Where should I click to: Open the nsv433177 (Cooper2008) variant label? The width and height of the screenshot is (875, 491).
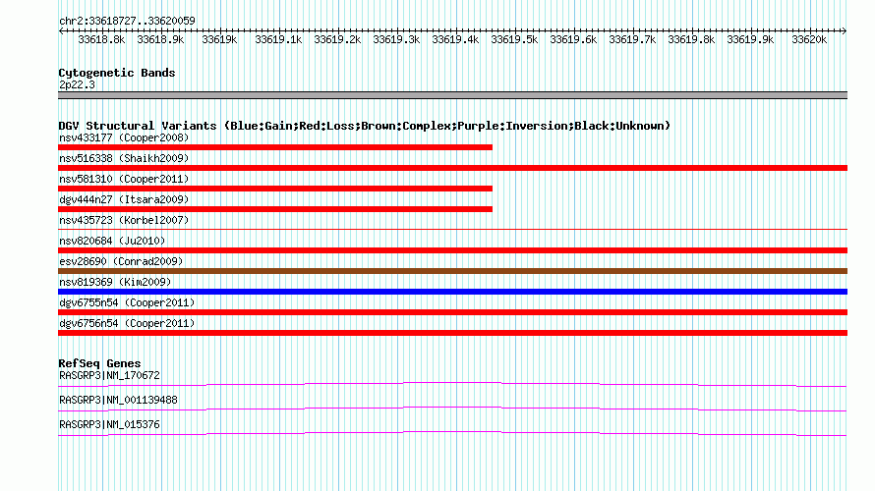point(124,137)
